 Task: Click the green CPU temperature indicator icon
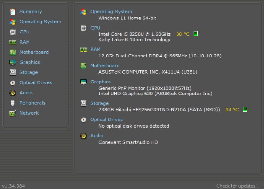click(195, 34)
